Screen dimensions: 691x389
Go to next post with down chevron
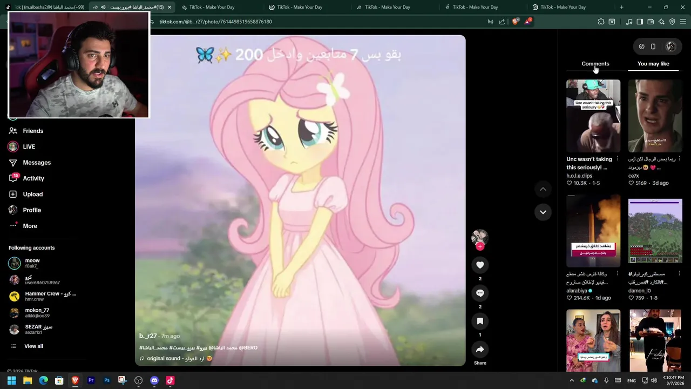click(x=543, y=212)
